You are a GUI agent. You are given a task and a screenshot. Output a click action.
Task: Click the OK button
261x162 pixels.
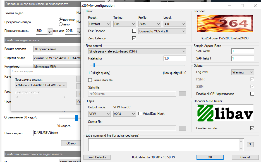point(210,157)
